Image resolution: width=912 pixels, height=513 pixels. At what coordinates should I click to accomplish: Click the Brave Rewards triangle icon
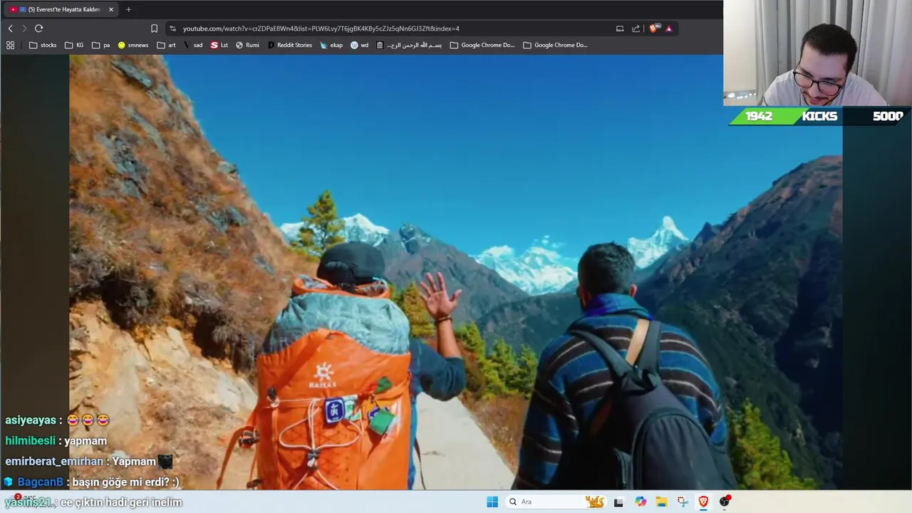(668, 28)
